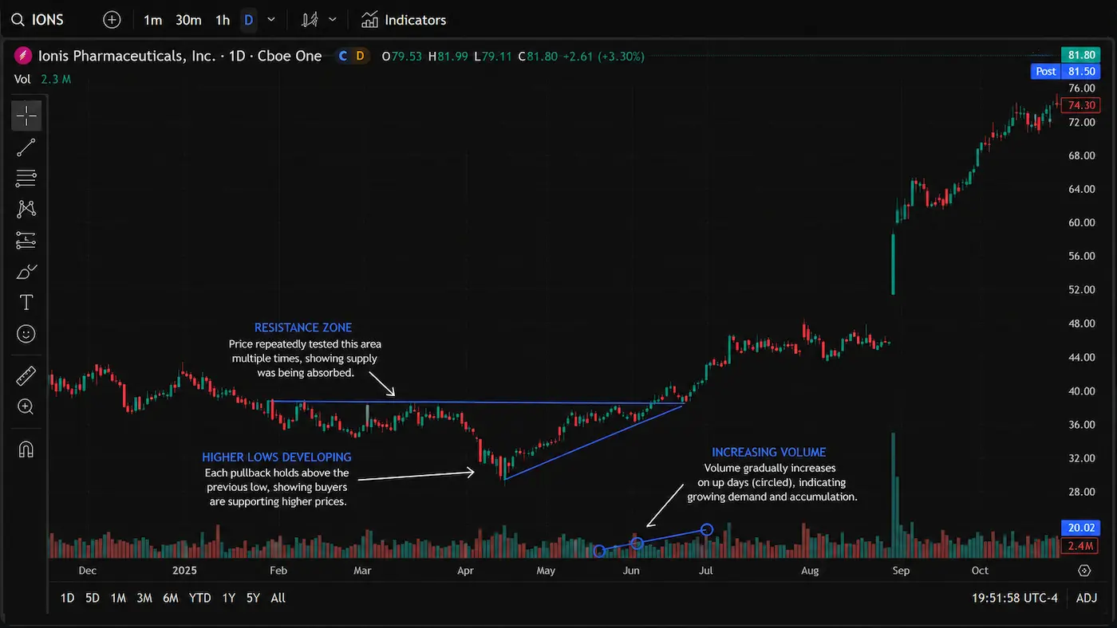The height and width of the screenshot is (628, 1117).
Task: Toggle the ADJ adjustment setting
Action: coord(1087,598)
